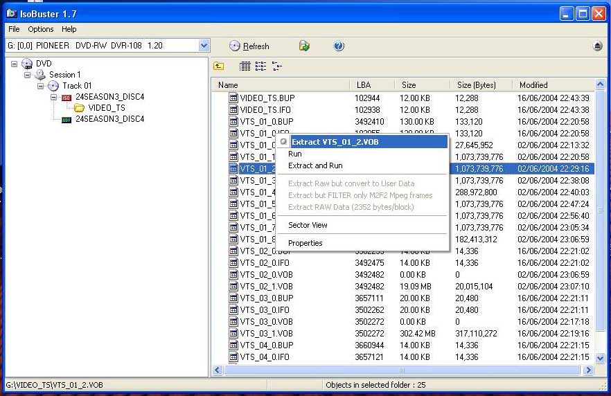Click the 302.42 MB size cell
This screenshot has height=396, width=611.
pos(417,333)
